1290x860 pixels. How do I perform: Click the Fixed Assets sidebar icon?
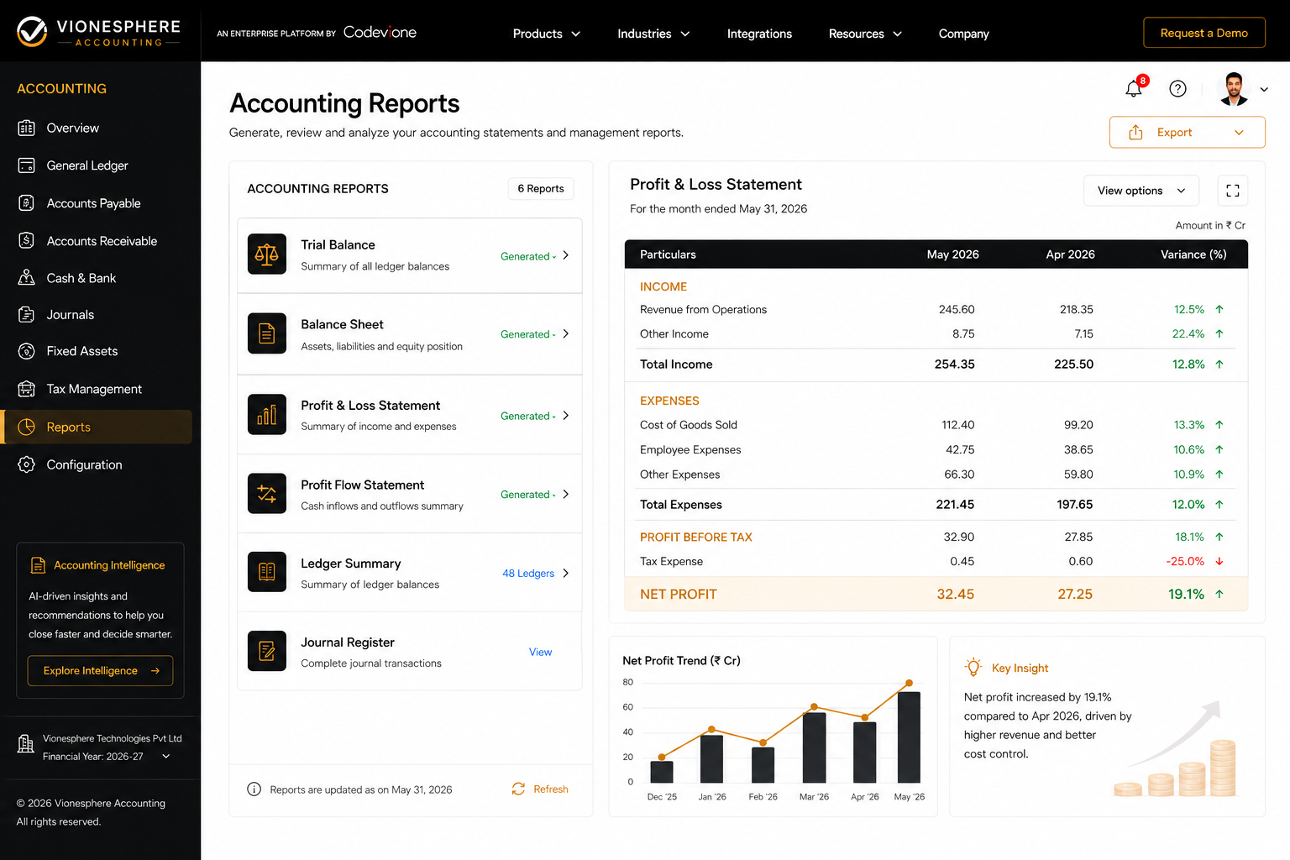27,351
